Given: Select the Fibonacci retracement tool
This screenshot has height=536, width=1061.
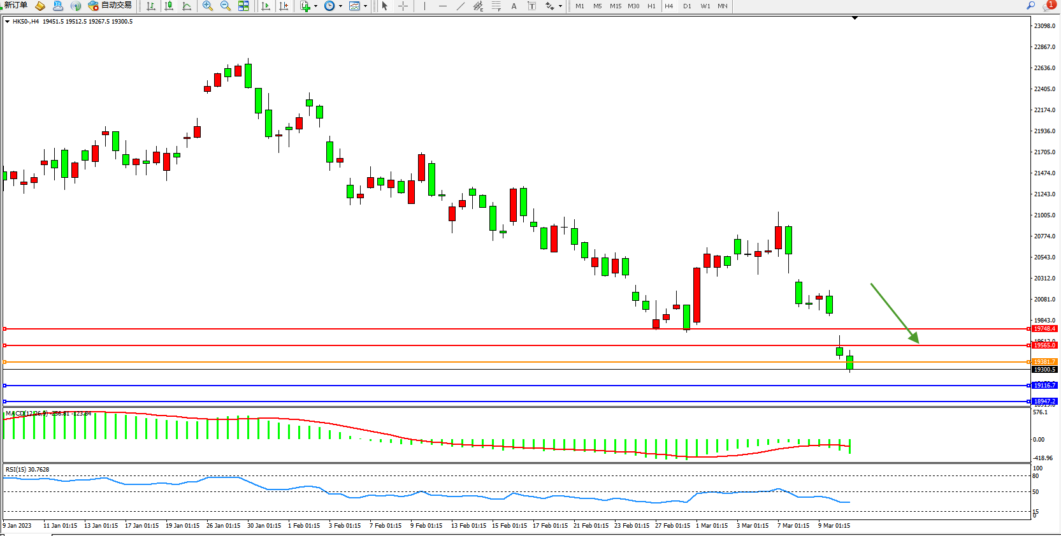Looking at the screenshot, I should click(x=496, y=6).
